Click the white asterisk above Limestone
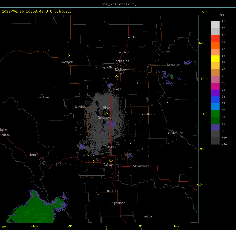This screenshot has width=236, height=230. pyautogui.click(x=42, y=95)
